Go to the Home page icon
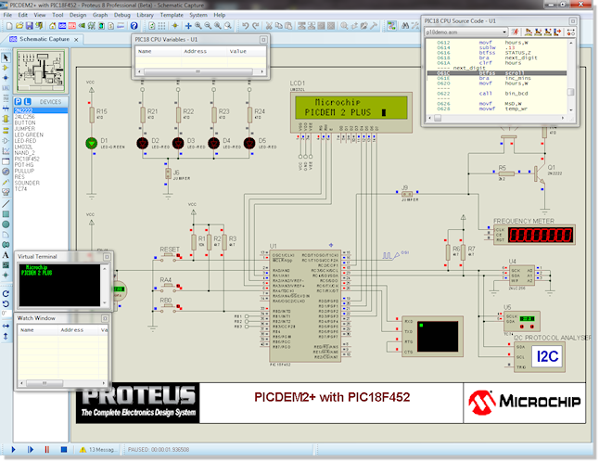599x462 pixels. pos(52,26)
